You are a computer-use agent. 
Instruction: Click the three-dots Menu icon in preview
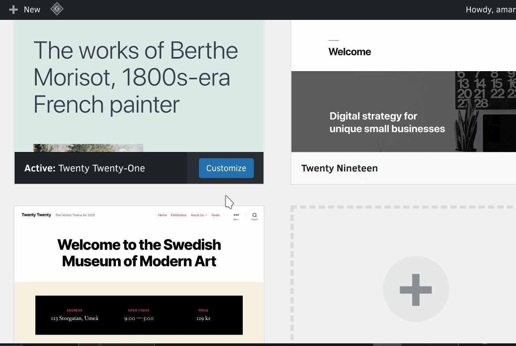[x=236, y=216]
